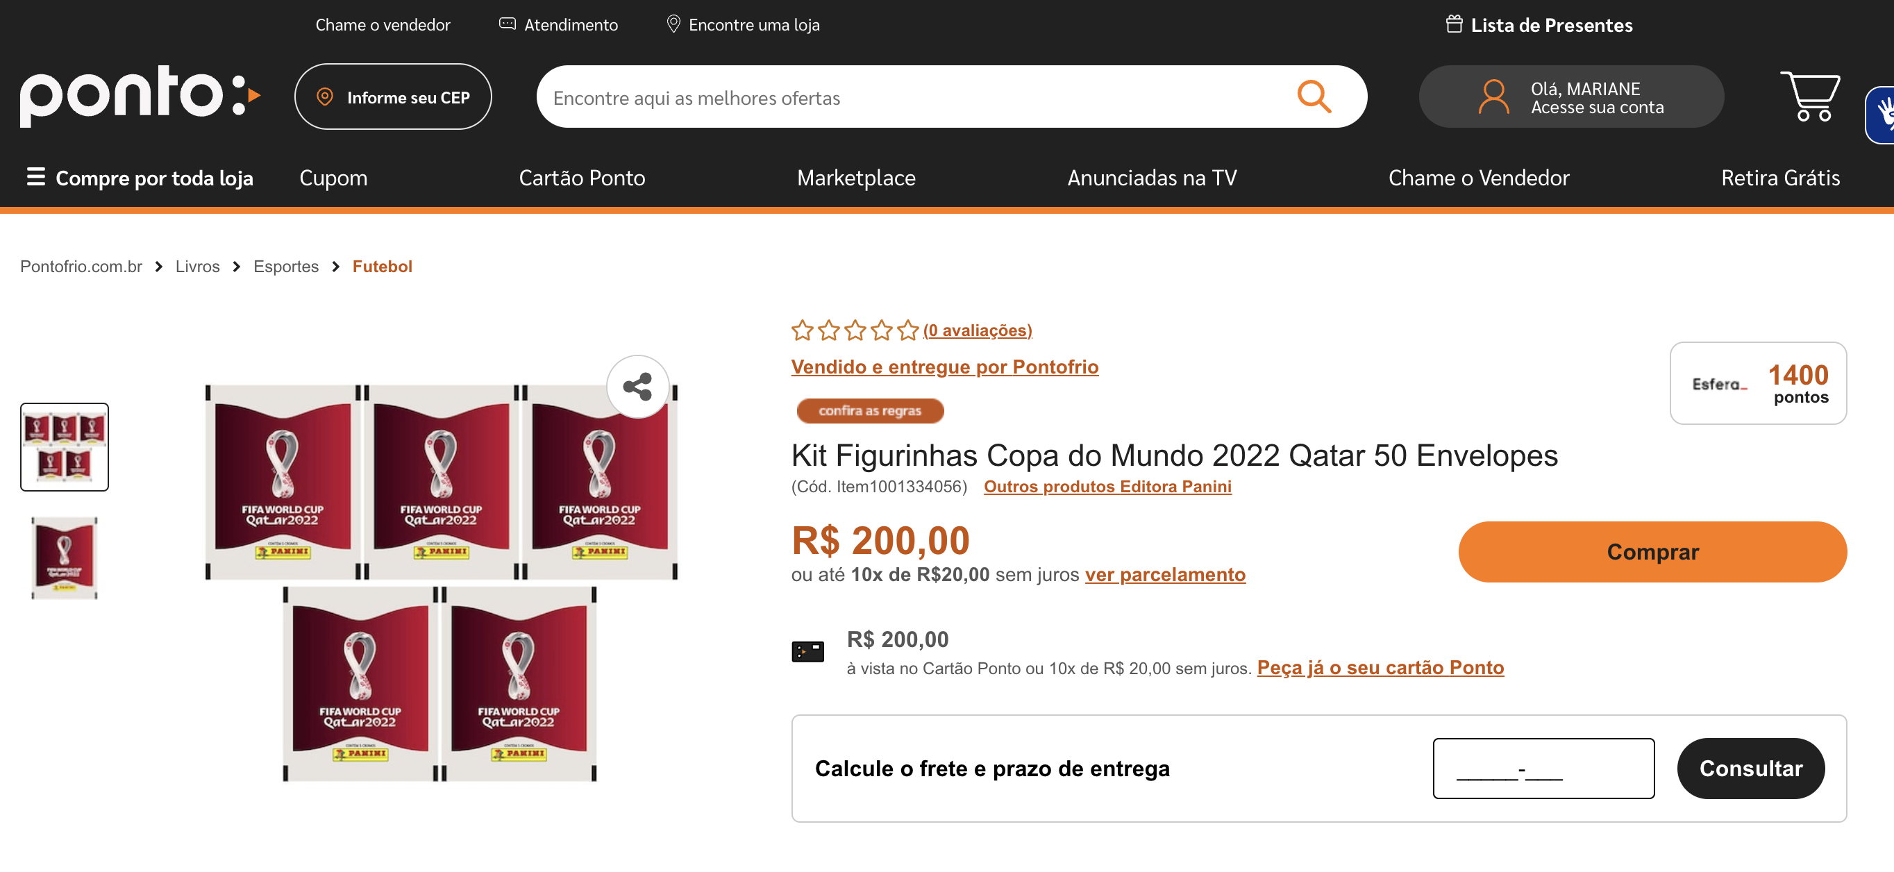This screenshot has height=872, width=1894.
Task: Click Informe seu CEP button
Action: 393,97
